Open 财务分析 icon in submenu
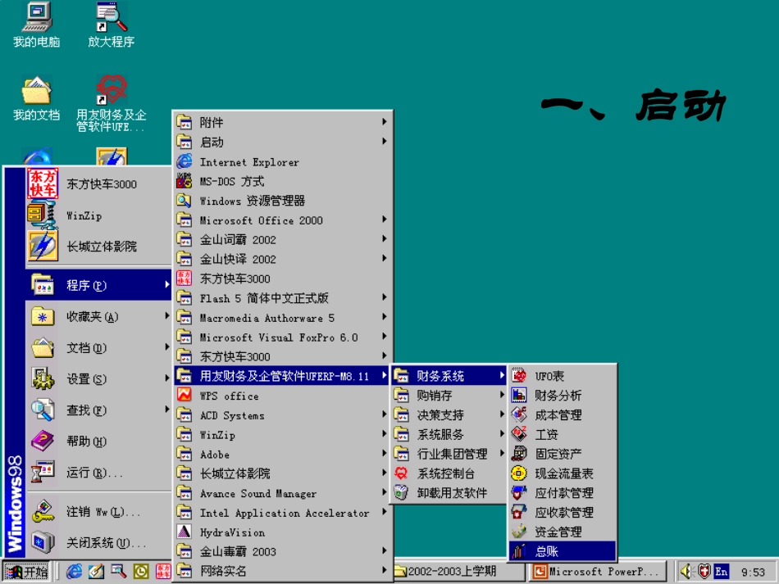The height and width of the screenshot is (584, 779). (519, 395)
